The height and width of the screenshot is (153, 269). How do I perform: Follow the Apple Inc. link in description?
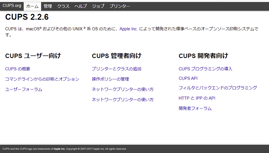(129, 29)
